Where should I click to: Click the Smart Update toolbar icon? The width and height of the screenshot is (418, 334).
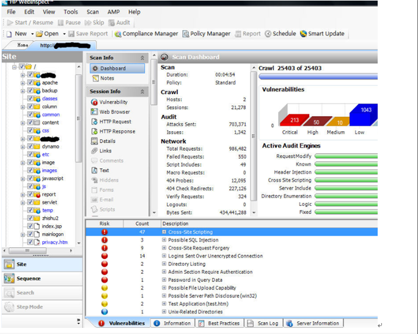(322, 34)
